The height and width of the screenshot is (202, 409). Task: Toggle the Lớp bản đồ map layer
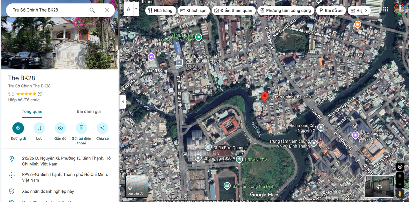(x=137, y=186)
